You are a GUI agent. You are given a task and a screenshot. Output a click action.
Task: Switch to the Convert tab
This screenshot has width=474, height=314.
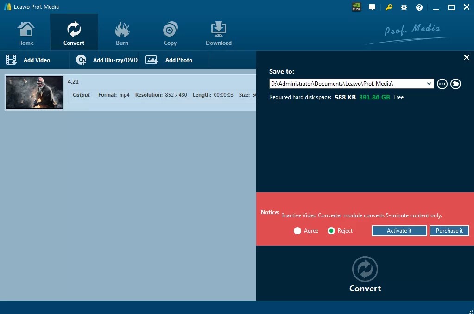[x=74, y=31]
